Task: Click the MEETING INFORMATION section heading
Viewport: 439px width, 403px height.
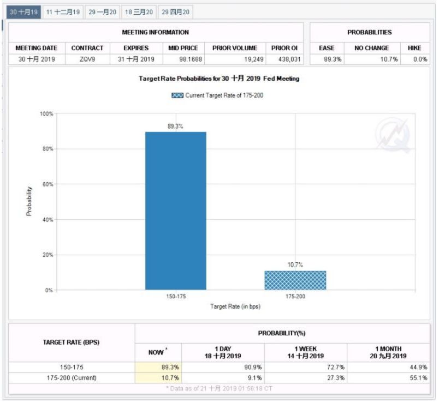Action: [x=156, y=32]
